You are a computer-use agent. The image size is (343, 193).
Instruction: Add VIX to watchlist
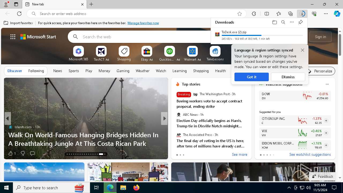(x=326, y=133)
